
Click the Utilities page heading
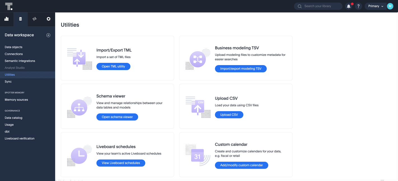(70, 25)
